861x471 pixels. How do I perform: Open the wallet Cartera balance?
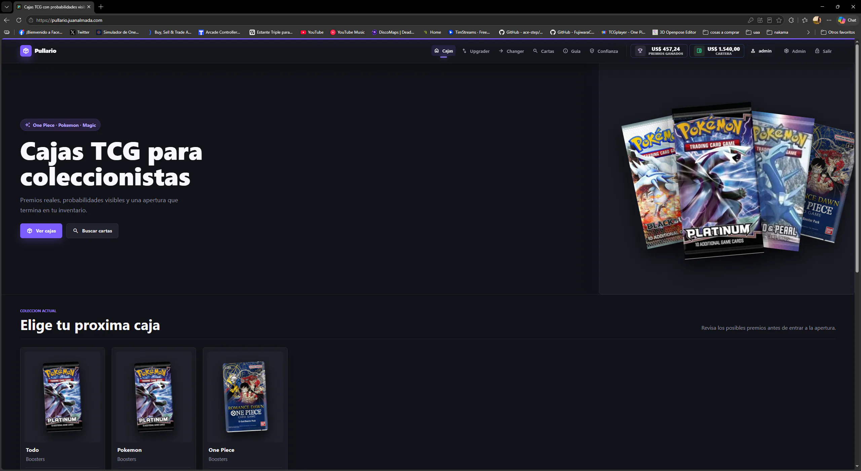point(717,51)
